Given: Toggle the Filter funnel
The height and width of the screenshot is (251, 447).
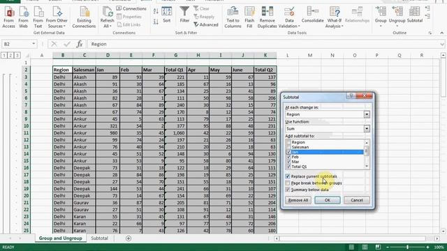Looking at the screenshot, I should (184, 15).
